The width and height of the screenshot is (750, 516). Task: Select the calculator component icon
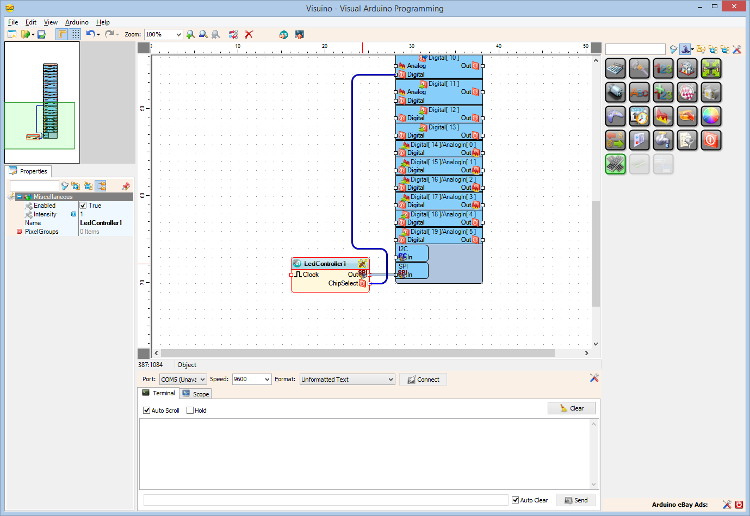(615, 69)
